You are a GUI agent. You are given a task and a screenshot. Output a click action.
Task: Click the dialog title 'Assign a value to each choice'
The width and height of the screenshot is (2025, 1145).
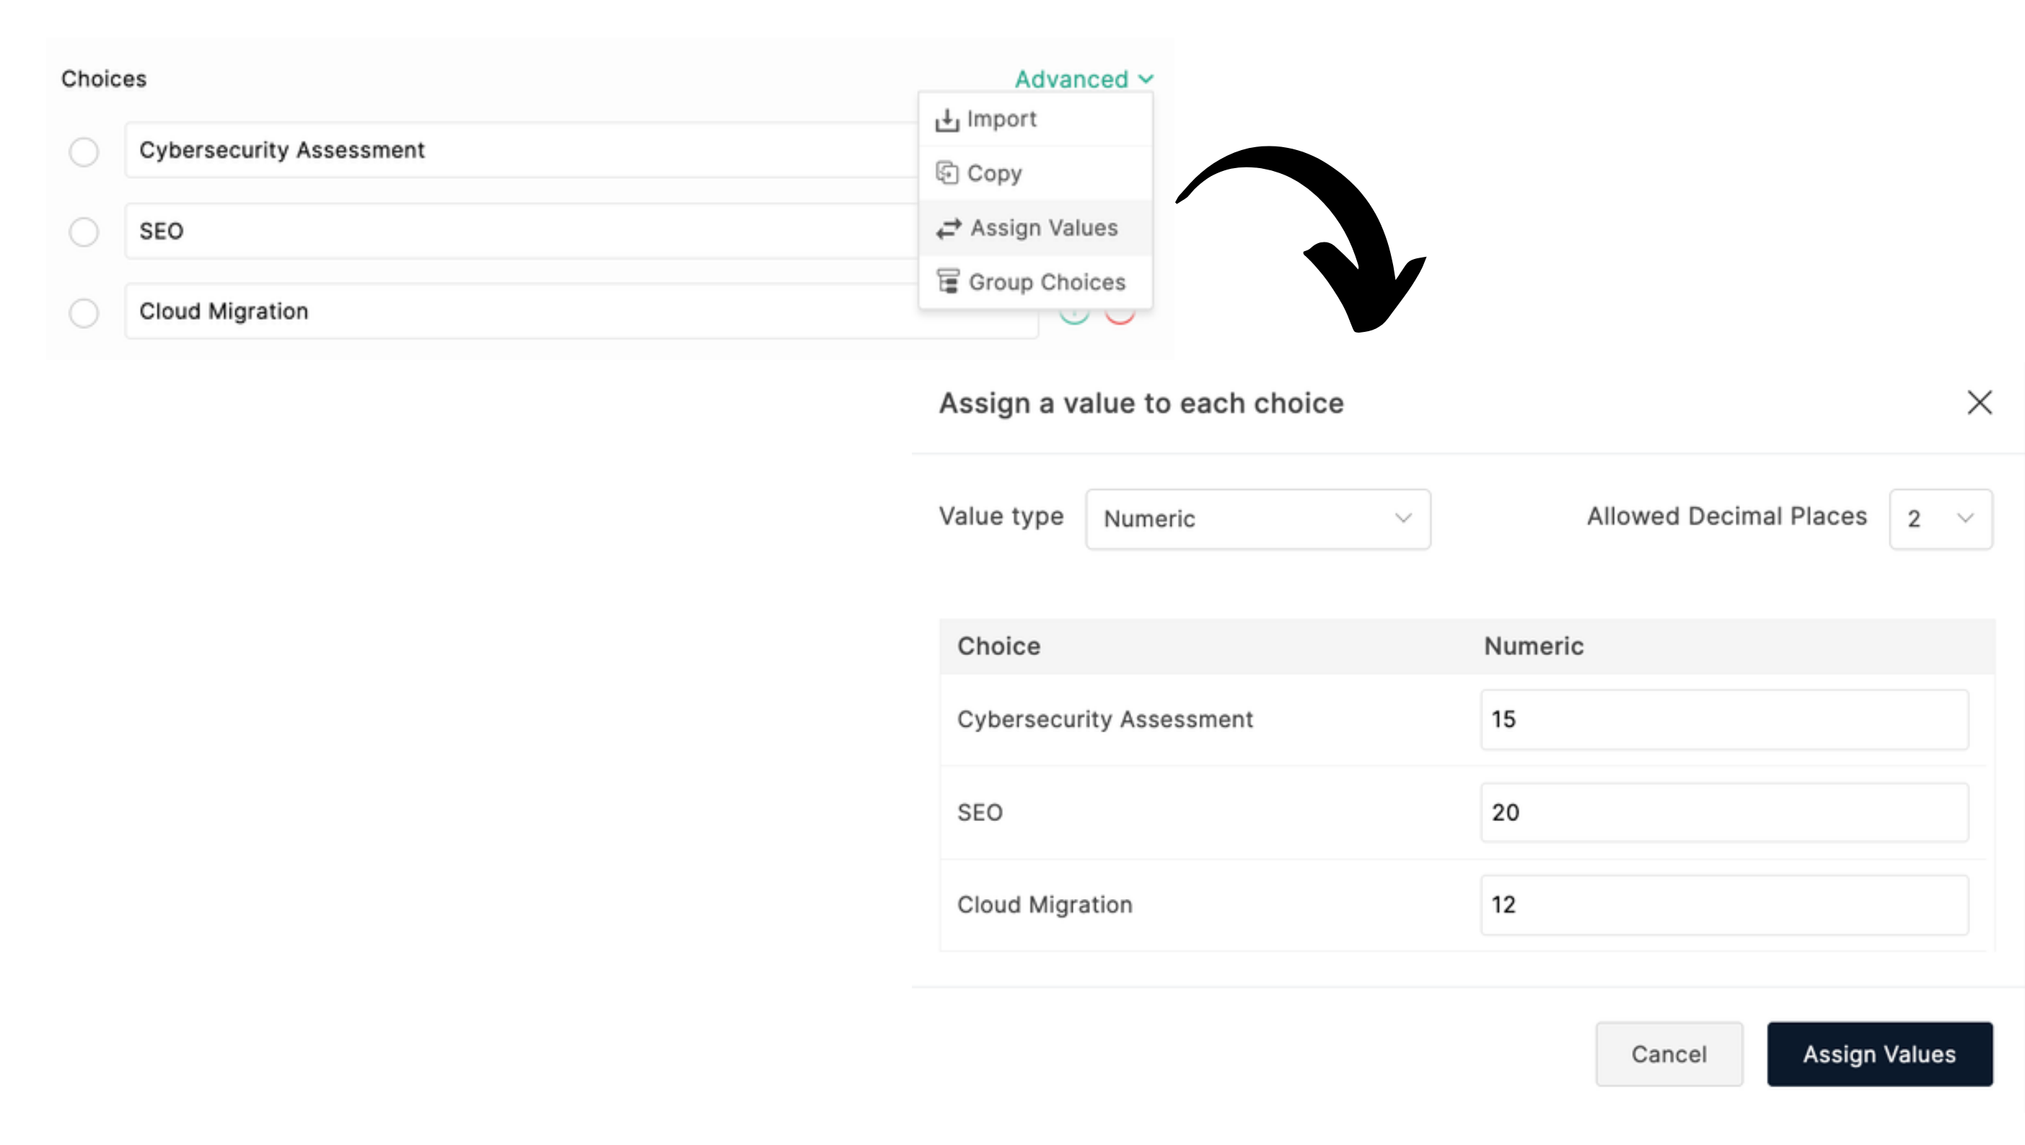coord(1141,403)
